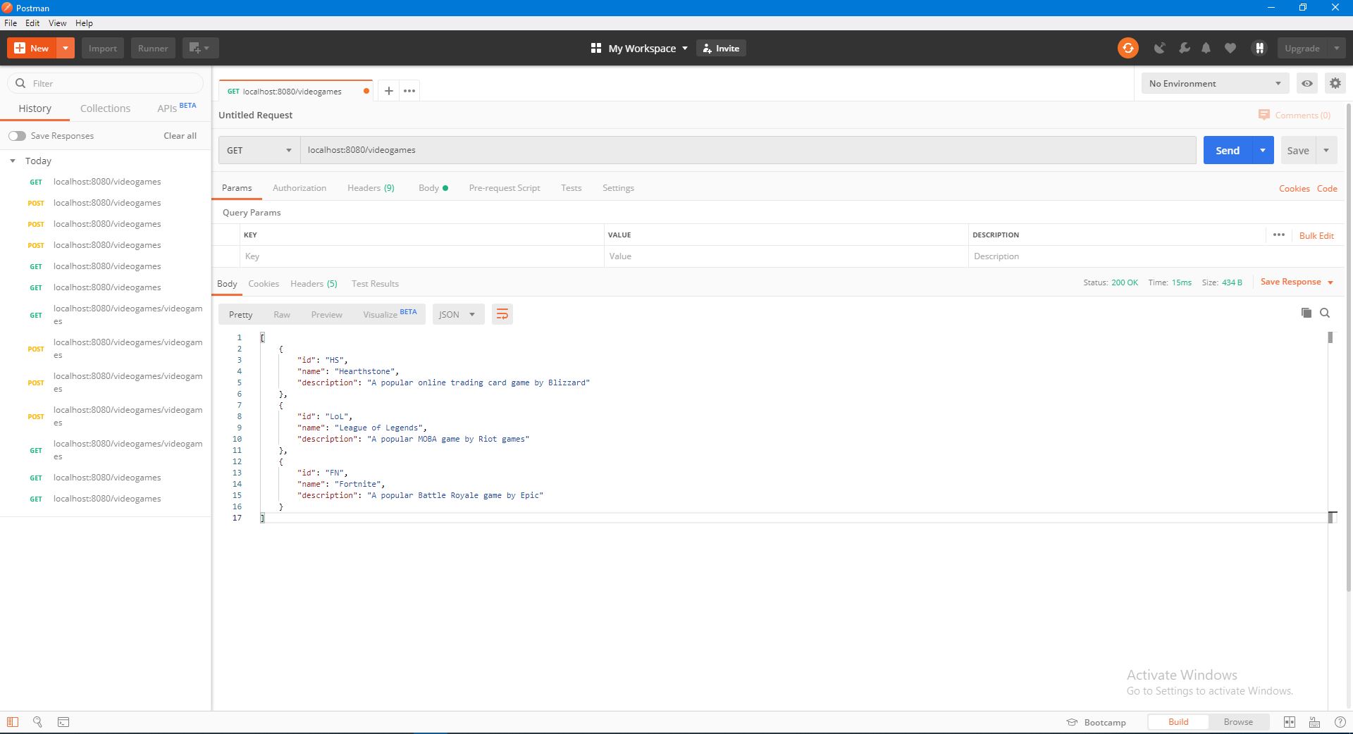Image resolution: width=1353 pixels, height=734 pixels.
Task: Open the wrench settings icon in header
Action: click(x=1184, y=48)
